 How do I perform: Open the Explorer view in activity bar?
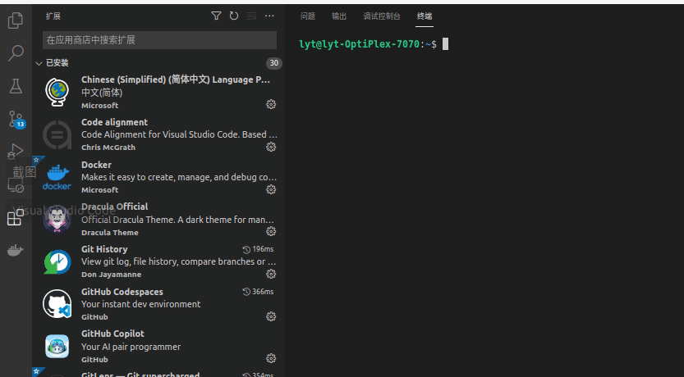tap(16, 20)
